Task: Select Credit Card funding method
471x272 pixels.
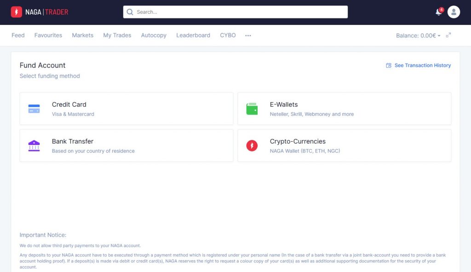Action: (x=126, y=109)
